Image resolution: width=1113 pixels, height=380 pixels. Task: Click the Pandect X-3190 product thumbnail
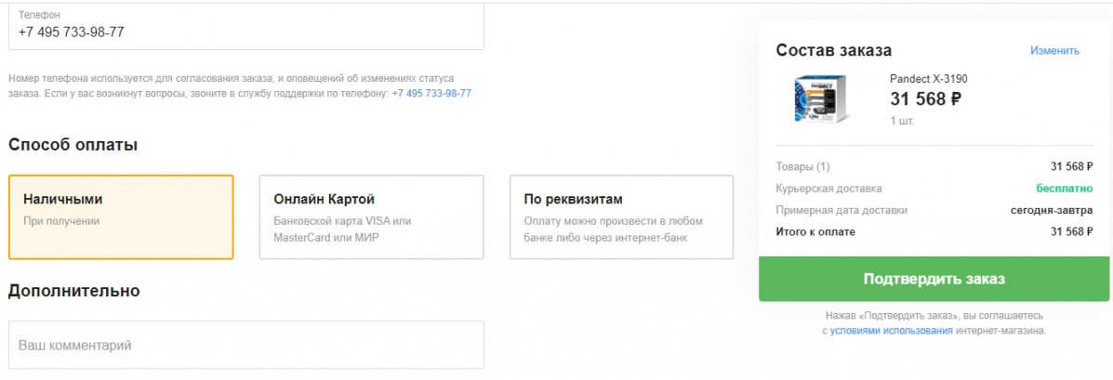pos(822,98)
